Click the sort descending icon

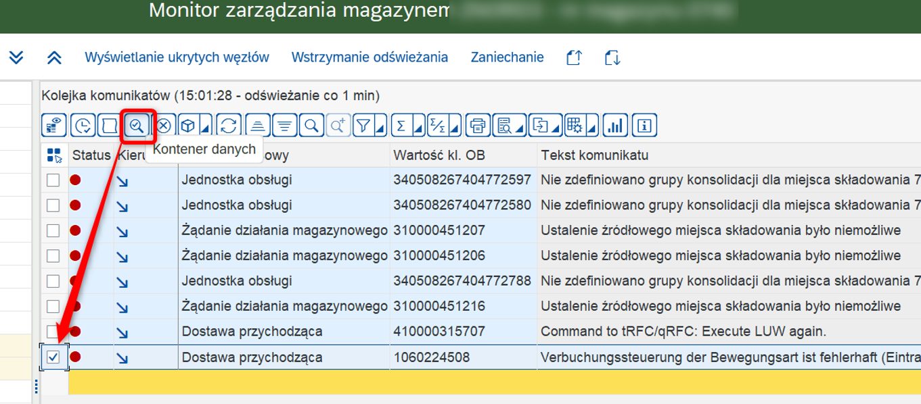coord(284,126)
